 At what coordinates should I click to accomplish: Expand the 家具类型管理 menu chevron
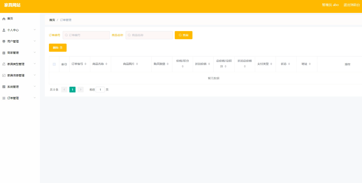35,64
